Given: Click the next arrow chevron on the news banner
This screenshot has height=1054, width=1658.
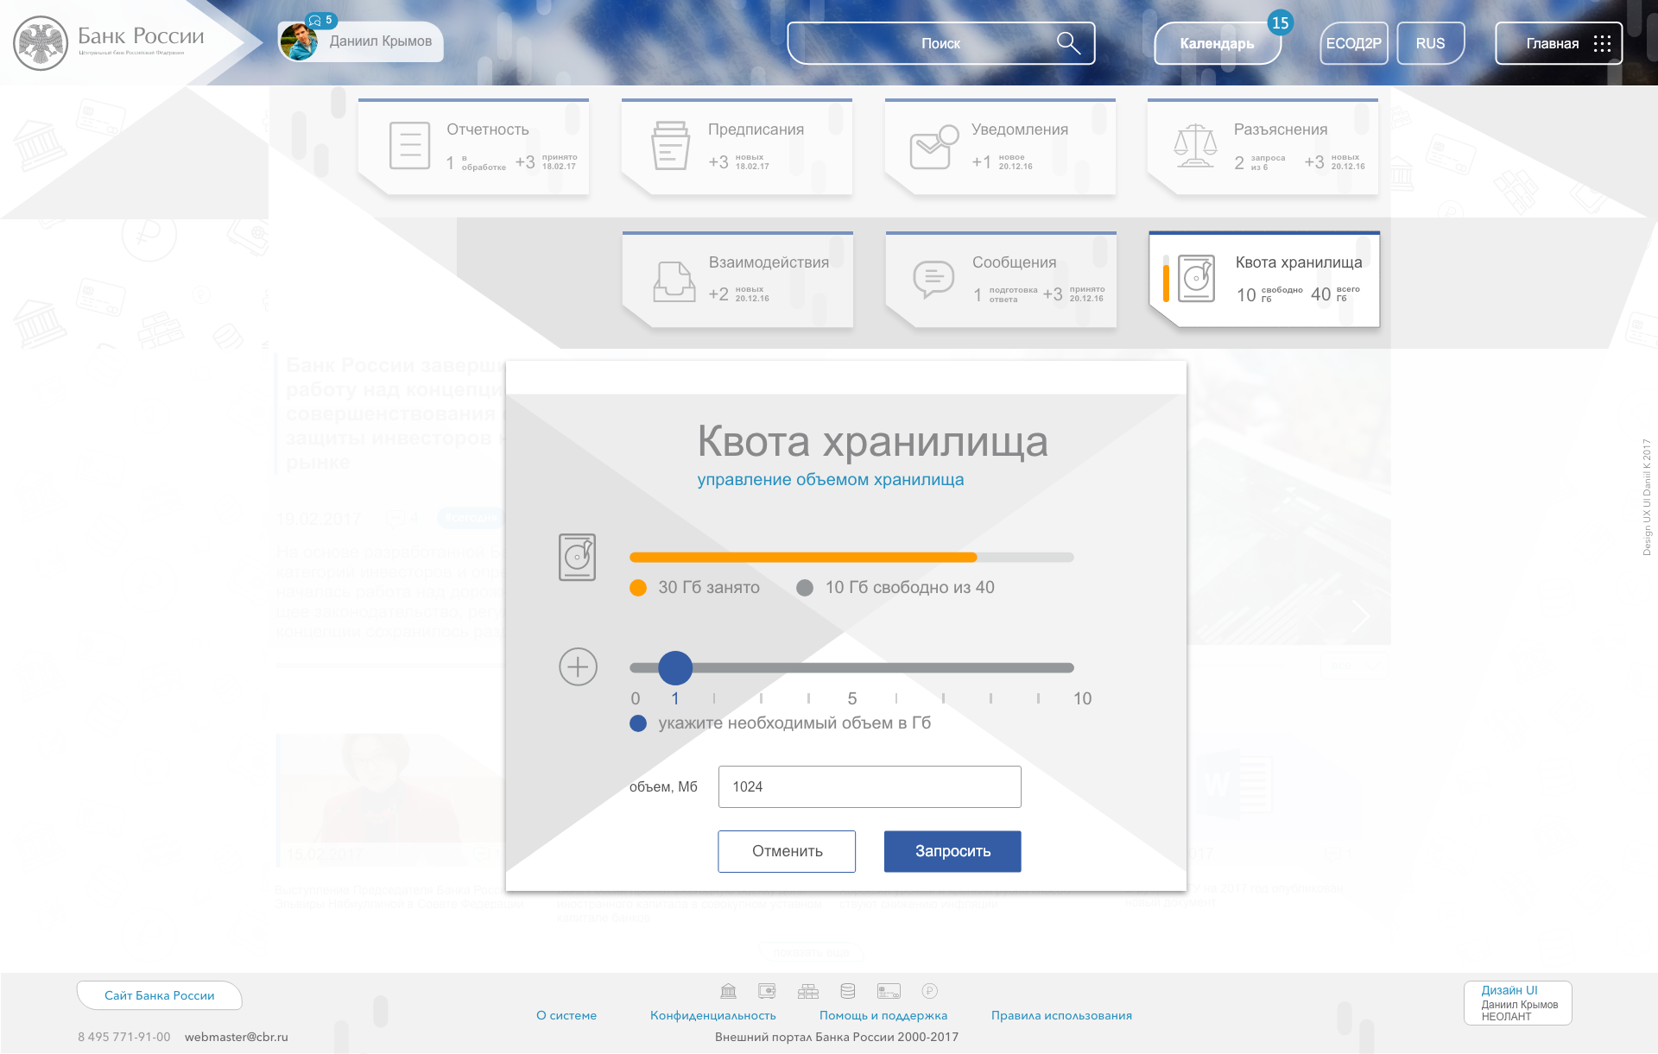Looking at the screenshot, I should click(x=1362, y=616).
